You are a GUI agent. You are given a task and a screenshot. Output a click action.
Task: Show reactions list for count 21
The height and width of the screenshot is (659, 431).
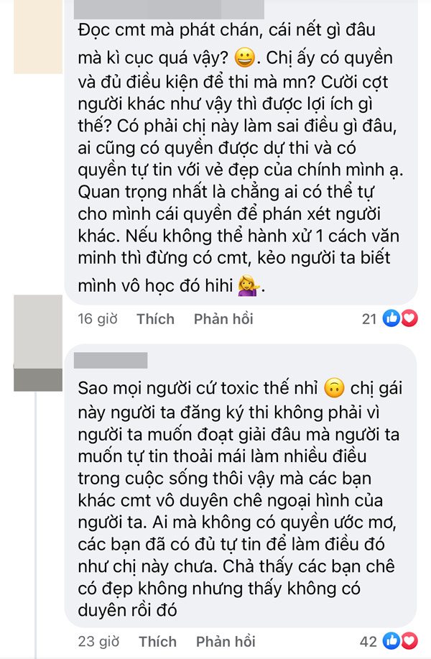[369, 319]
